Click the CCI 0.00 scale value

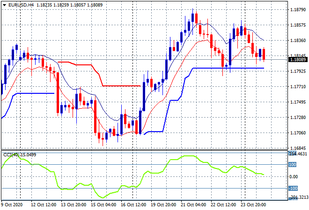pyautogui.click(x=294, y=177)
